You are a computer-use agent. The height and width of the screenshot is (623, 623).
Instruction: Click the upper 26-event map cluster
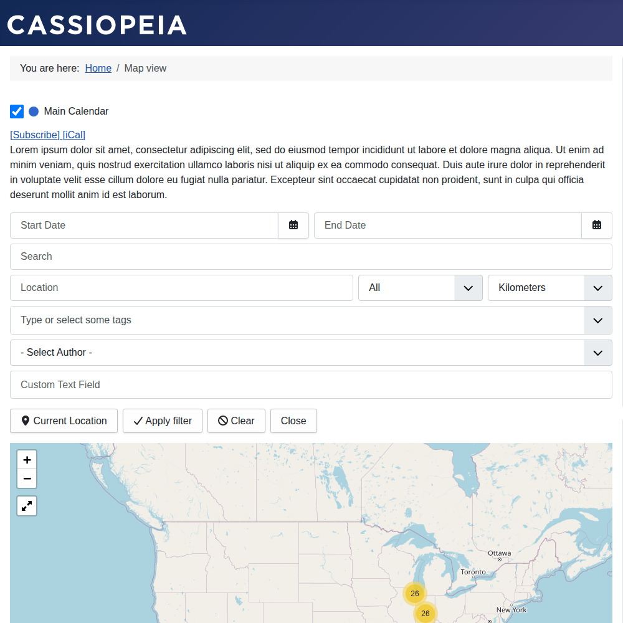[414, 593]
